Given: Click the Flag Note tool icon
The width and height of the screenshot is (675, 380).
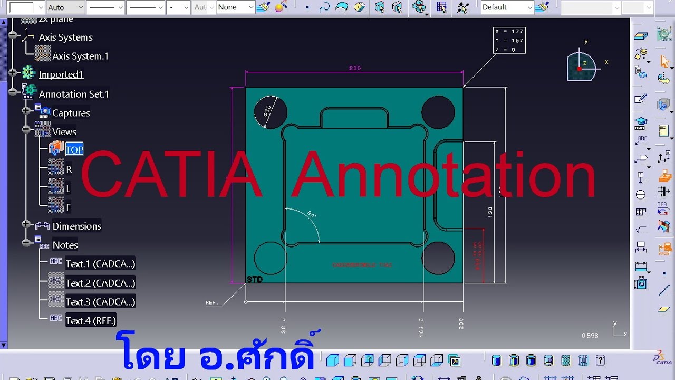Looking at the screenshot, I should [642, 158].
